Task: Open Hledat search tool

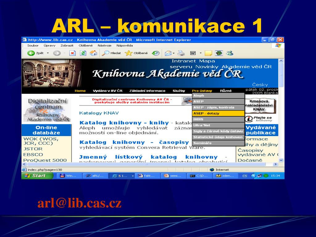Action: click(x=111, y=53)
